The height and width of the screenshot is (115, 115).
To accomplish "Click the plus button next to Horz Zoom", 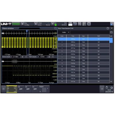I will (x=22, y=57).
